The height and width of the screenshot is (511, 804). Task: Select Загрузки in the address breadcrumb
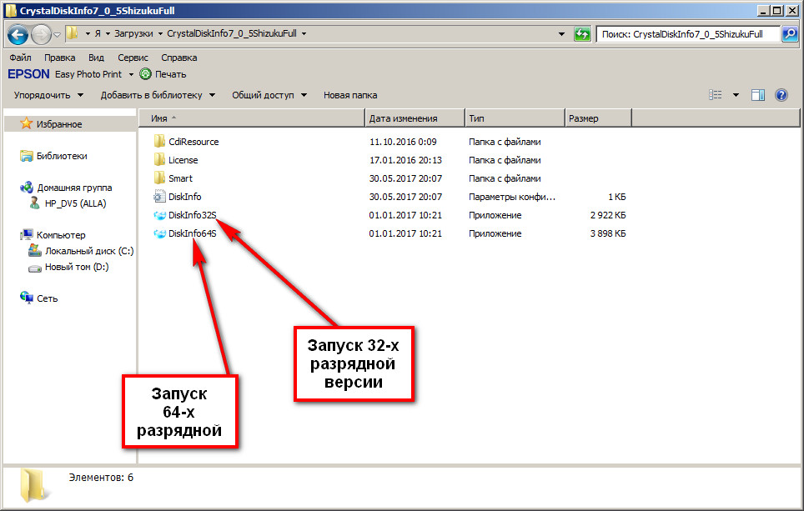coord(133,34)
